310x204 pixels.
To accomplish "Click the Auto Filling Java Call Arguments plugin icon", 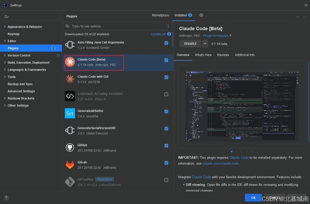I will [70, 45].
